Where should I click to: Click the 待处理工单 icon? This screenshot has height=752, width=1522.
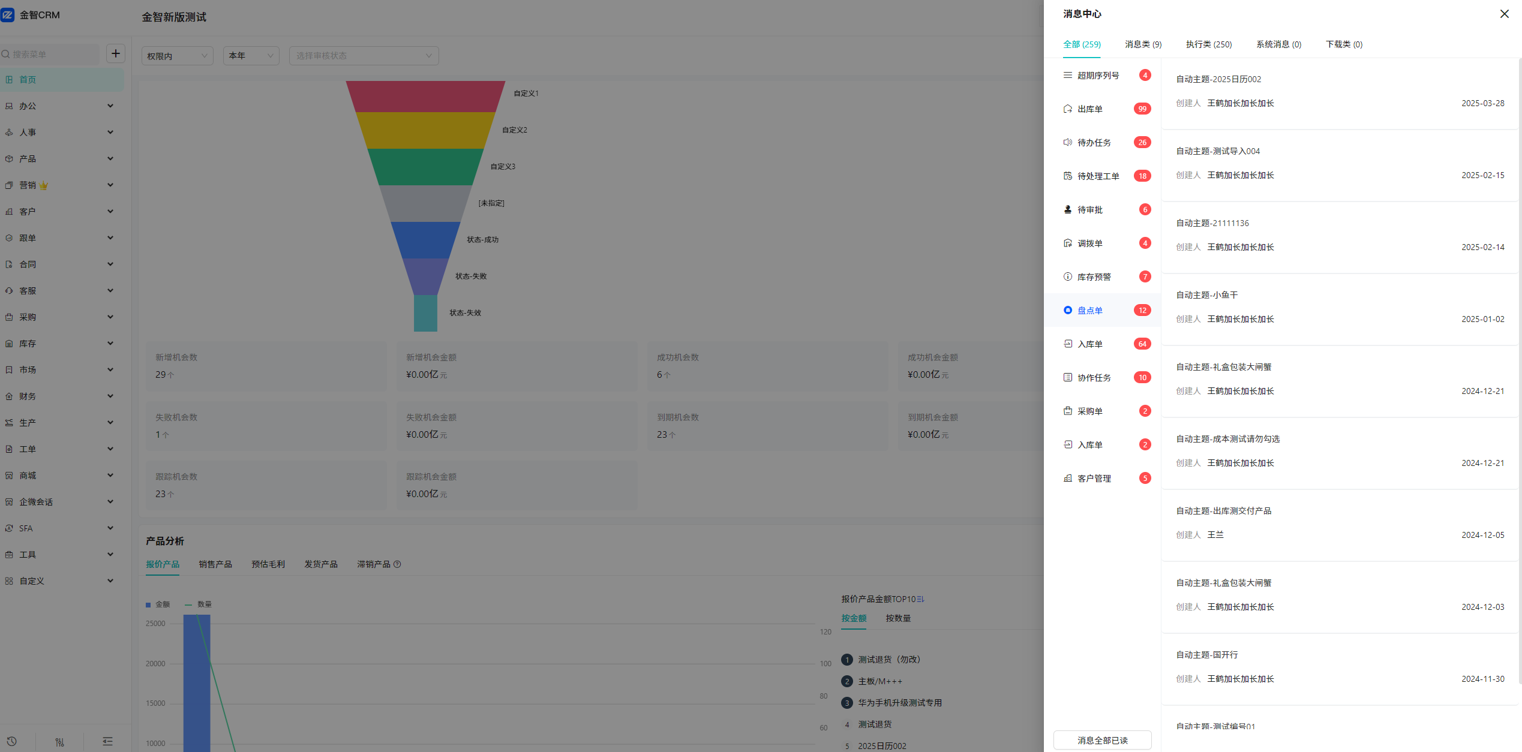click(x=1067, y=176)
